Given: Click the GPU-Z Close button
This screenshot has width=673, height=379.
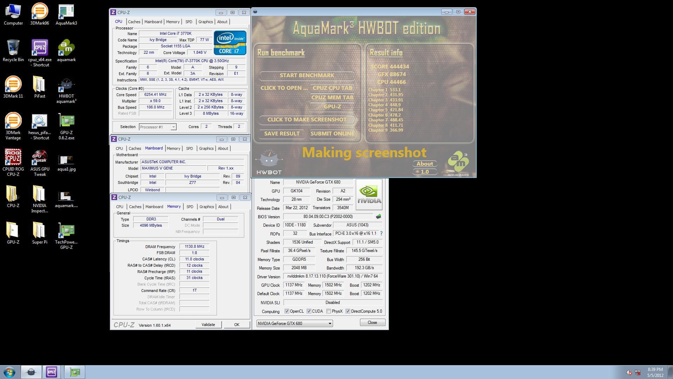Looking at the screenshot, I should coord(372,323).
